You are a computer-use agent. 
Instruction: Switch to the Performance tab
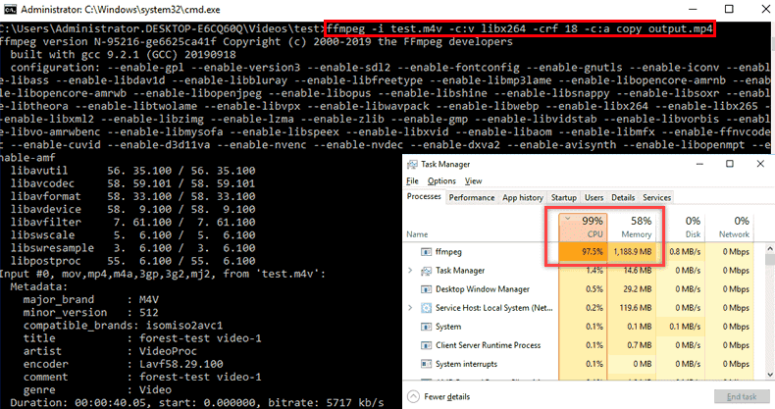472,197
